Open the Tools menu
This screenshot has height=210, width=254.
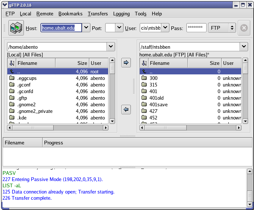tap(141, 14)
